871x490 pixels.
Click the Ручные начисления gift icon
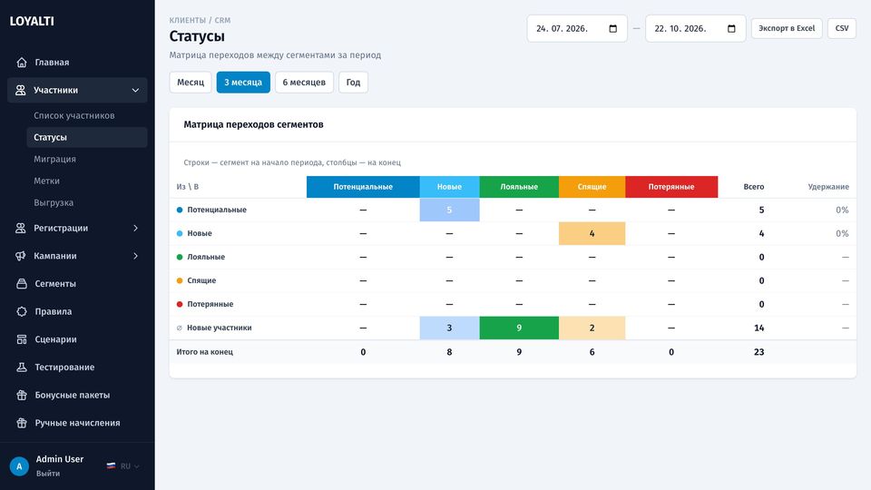tap(22, 423)
